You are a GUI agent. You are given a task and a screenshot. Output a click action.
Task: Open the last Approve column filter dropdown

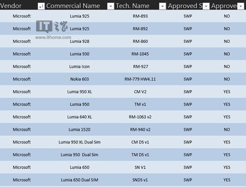[x=241, y=6]
